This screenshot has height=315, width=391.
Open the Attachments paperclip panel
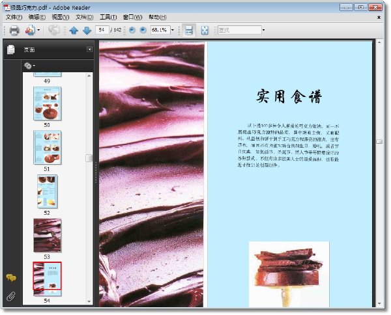coord(10,296)
